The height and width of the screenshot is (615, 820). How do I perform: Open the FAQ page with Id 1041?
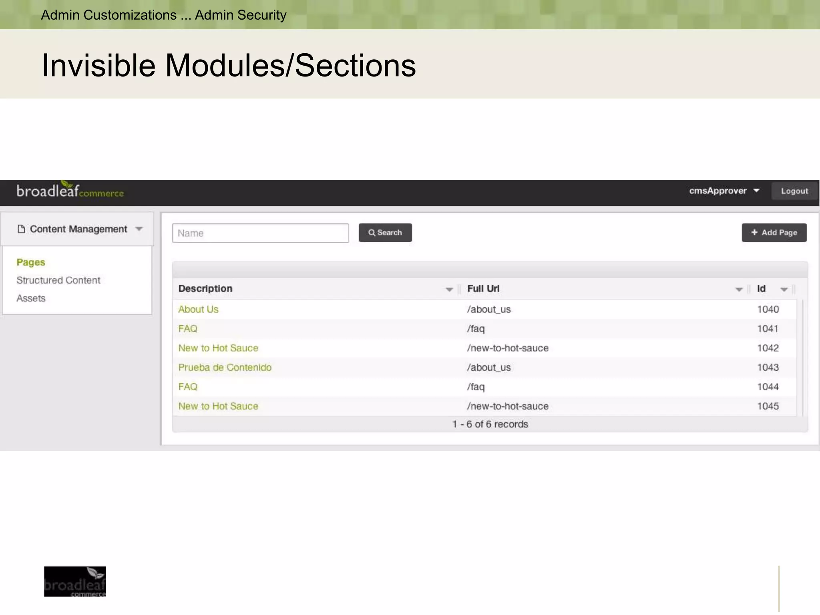point(188,329)
